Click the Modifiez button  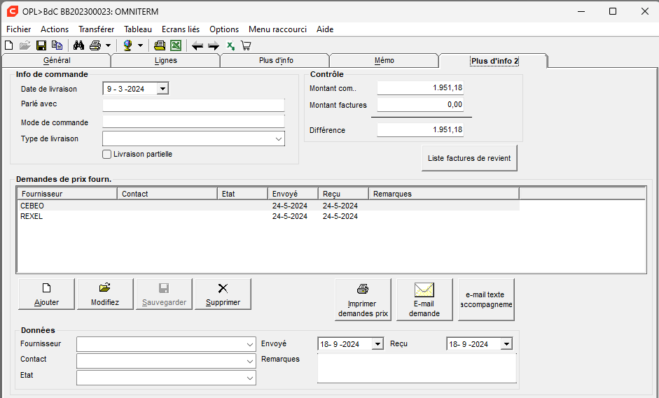(105, 294)
